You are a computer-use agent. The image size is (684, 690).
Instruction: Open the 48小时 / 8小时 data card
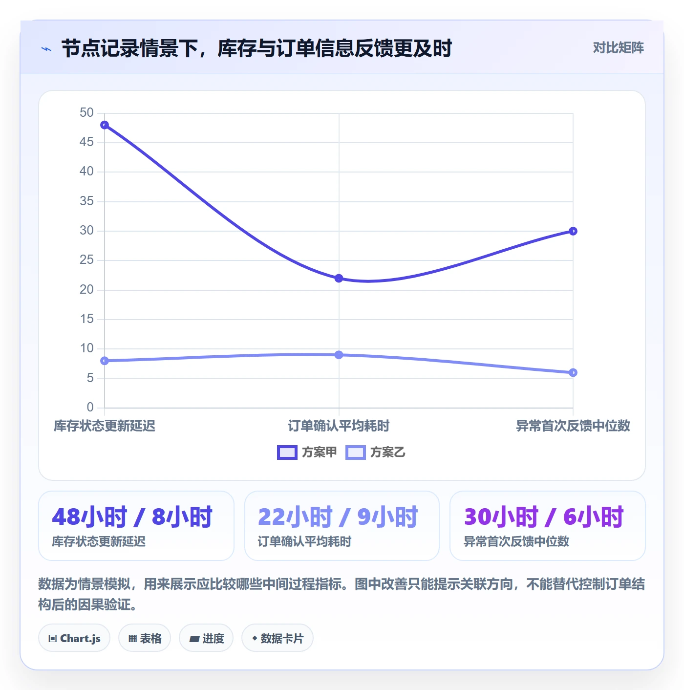point(136,526)
